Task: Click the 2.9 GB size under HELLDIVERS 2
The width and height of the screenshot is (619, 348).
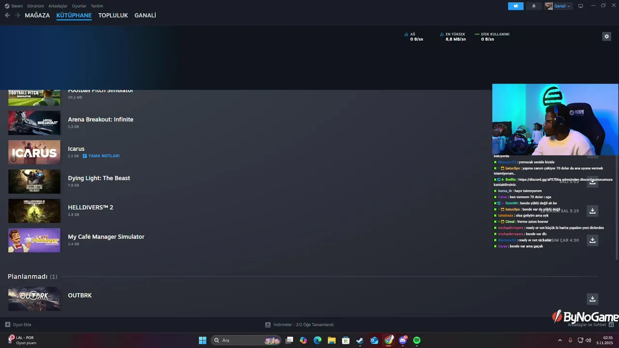Action: pyautogui.click(x=74, y=215)
